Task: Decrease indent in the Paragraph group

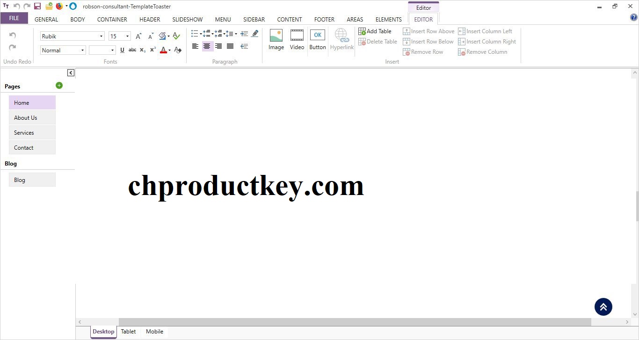Action: coord(244,46)
